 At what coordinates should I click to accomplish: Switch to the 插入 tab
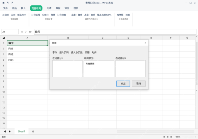tap(23, 8)
